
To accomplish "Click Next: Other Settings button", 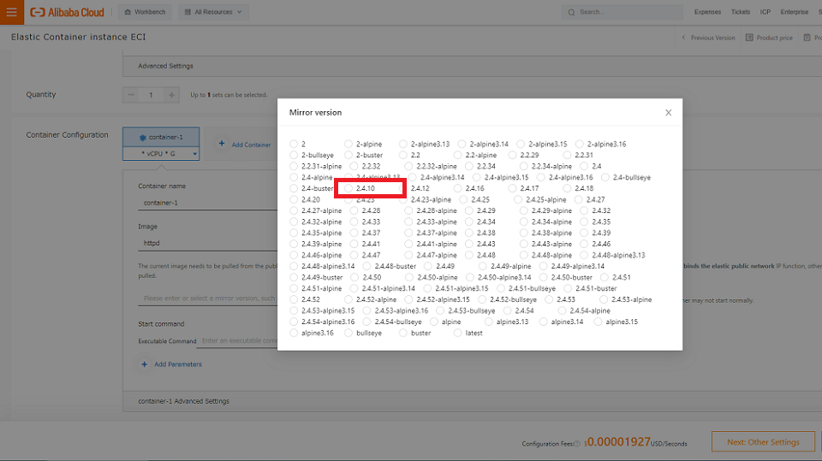I will [x=762, y=442].
